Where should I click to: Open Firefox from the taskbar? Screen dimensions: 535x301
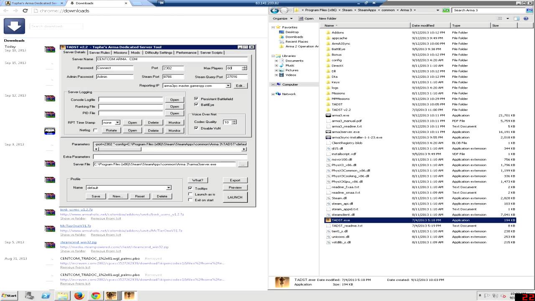click(79, 296)
